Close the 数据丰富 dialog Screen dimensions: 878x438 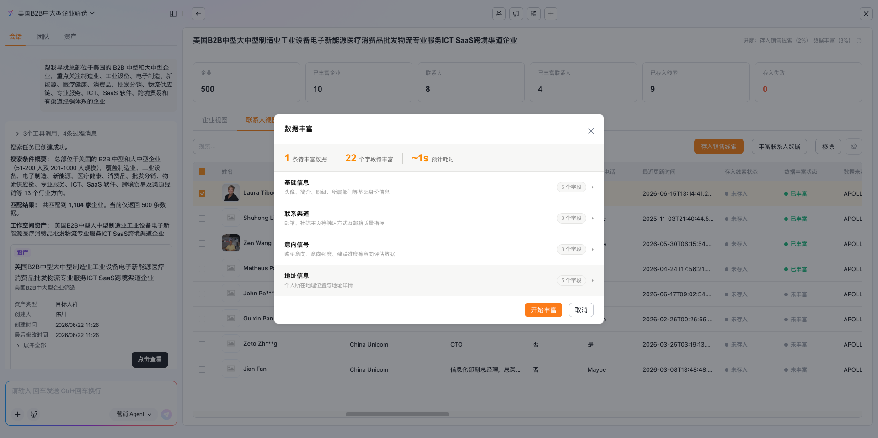pos(591,131)
